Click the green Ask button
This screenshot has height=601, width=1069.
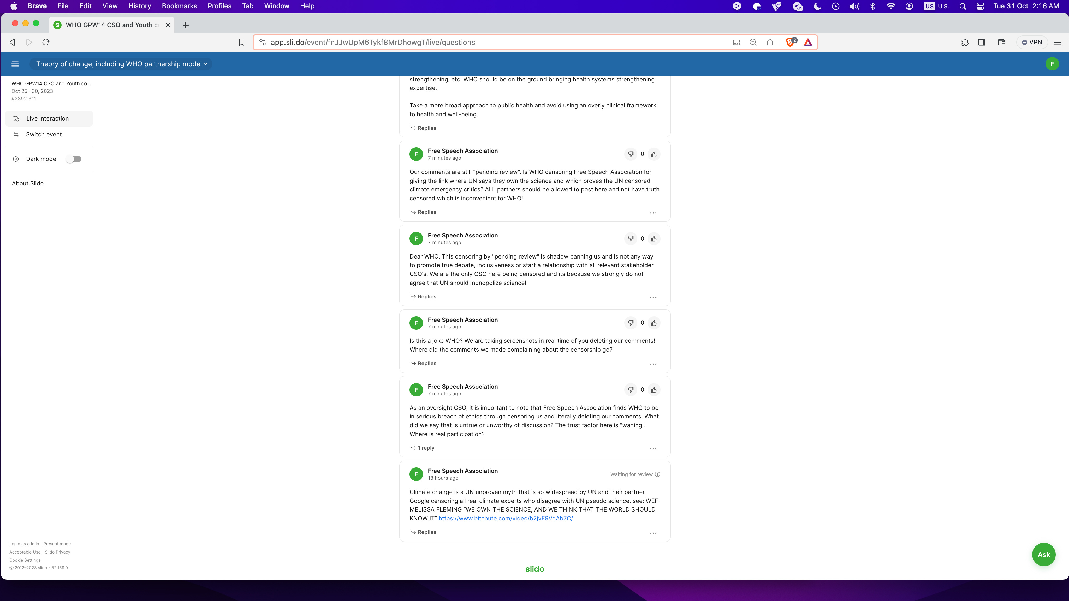pos(1043,555)
